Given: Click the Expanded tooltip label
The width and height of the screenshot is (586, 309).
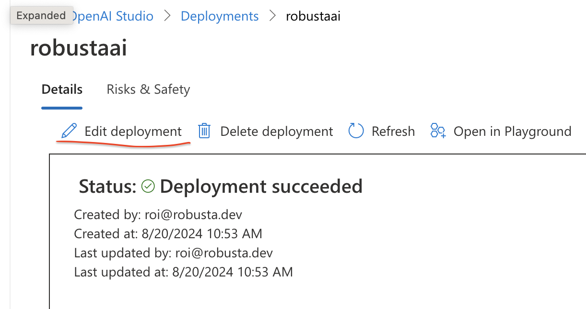Looking at the screenshot, I should click(41, 15).
